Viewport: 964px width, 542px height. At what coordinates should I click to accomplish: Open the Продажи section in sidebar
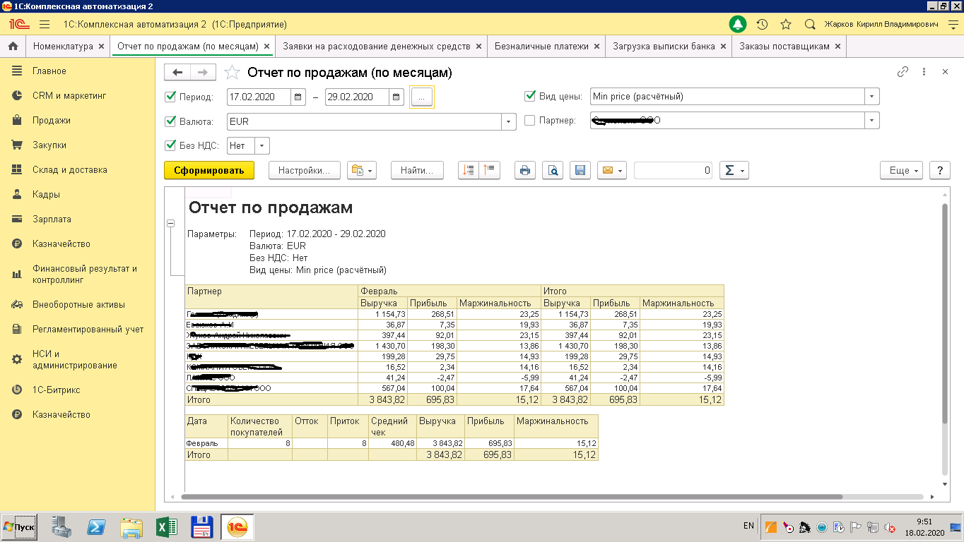pyautogui.click(x=51, y=121)
